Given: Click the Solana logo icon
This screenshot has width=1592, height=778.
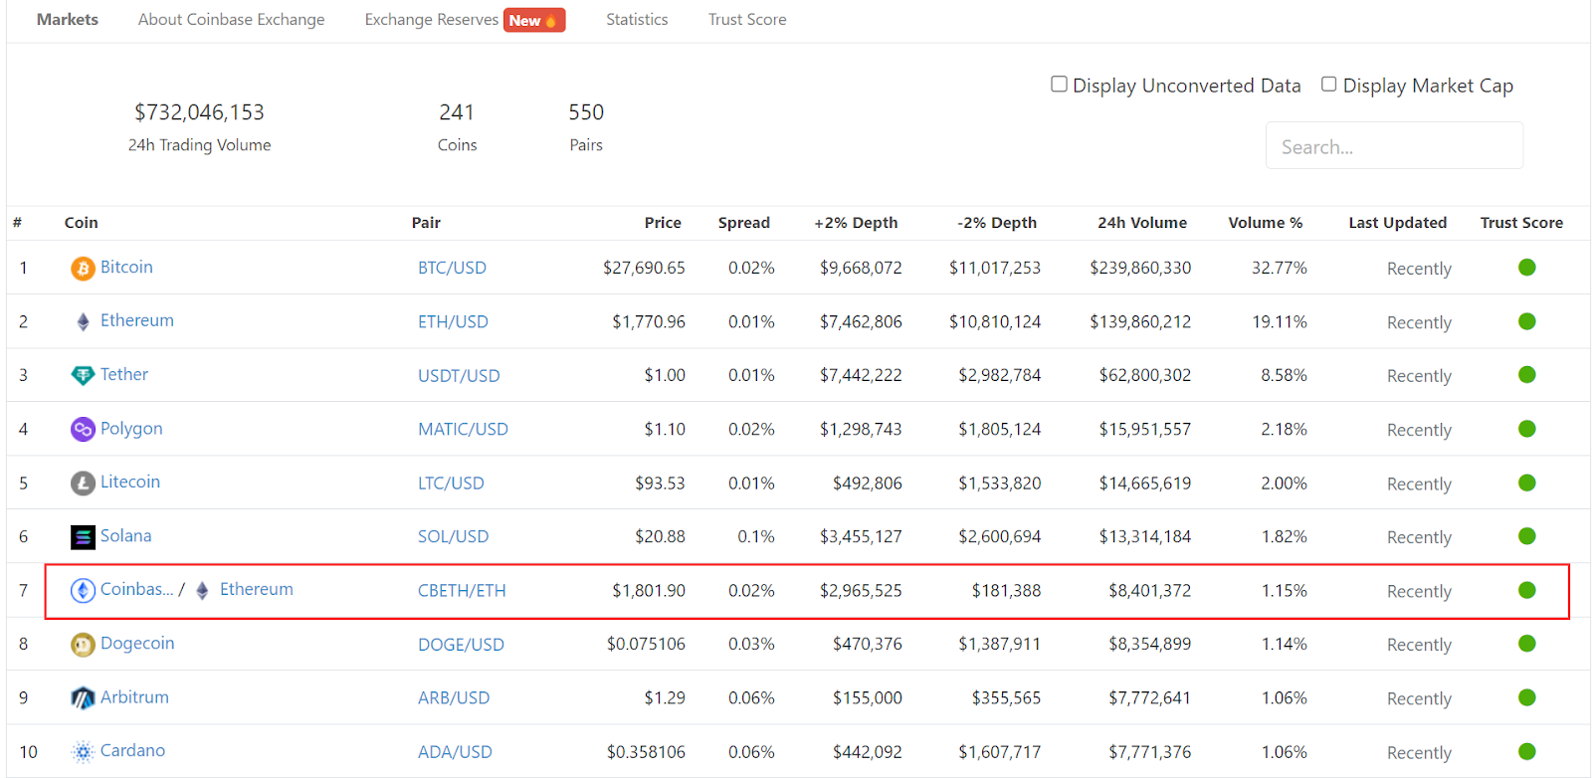Looking at the screenshot, I should coord(83,537).
